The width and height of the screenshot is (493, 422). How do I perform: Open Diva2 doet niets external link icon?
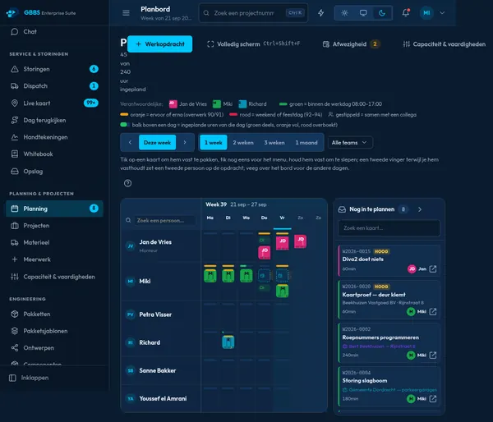(x=433, y=268)
